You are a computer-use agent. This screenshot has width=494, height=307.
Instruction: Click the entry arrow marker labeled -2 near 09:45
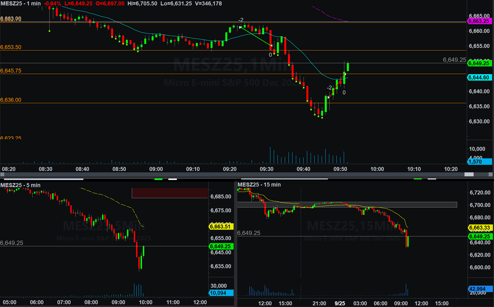click(x=328, y=97)
